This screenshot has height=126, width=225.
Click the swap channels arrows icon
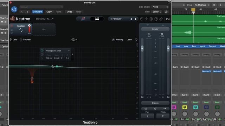pos(165,109)
